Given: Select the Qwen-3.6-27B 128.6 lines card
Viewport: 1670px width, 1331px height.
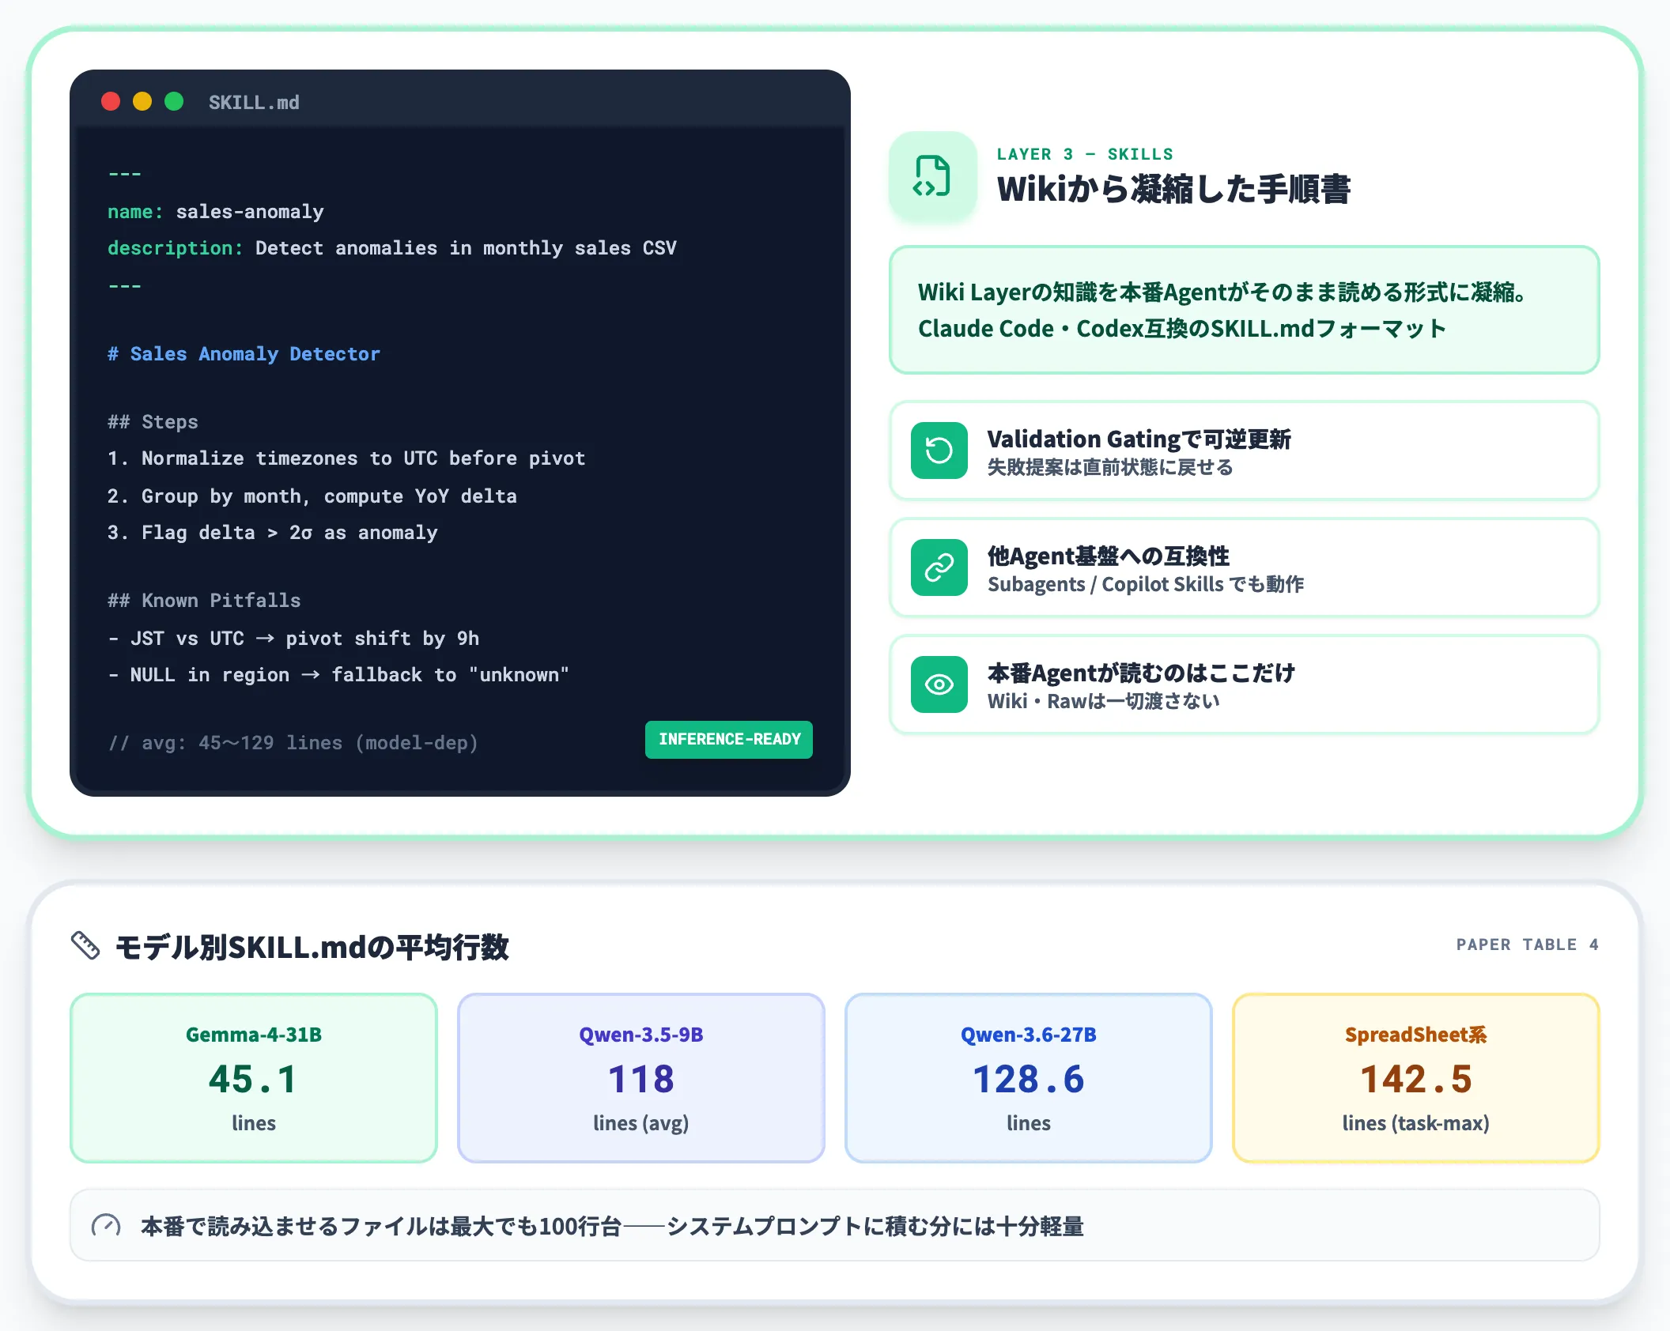Looking at the screenshot, I should (1029, 1078).
